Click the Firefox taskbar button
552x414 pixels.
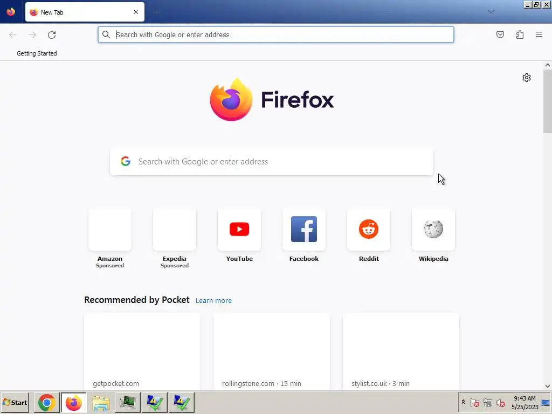[x=73, y=403]
